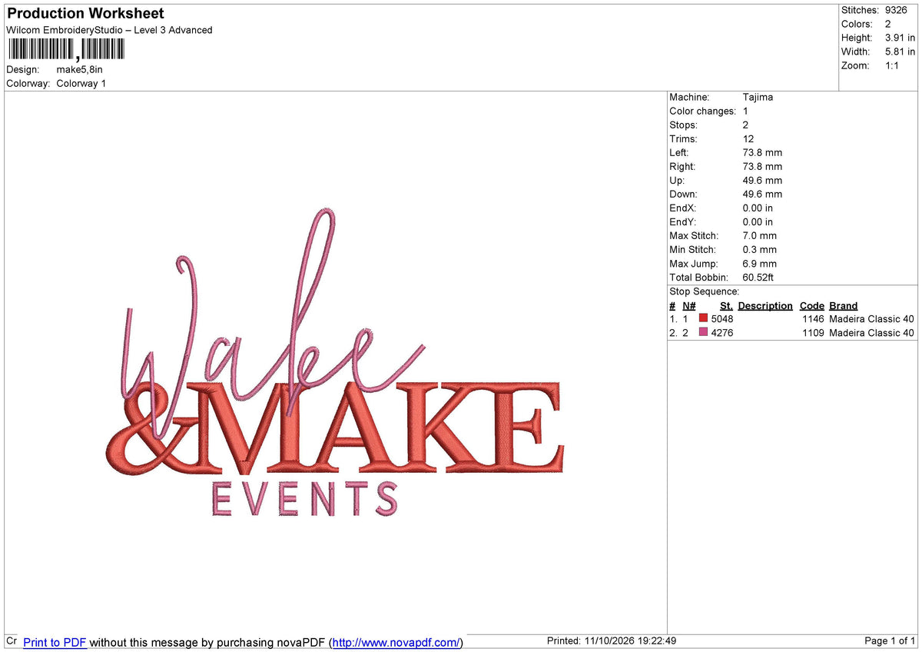Click the Right value 73.8 mm

tap(763, 167)
